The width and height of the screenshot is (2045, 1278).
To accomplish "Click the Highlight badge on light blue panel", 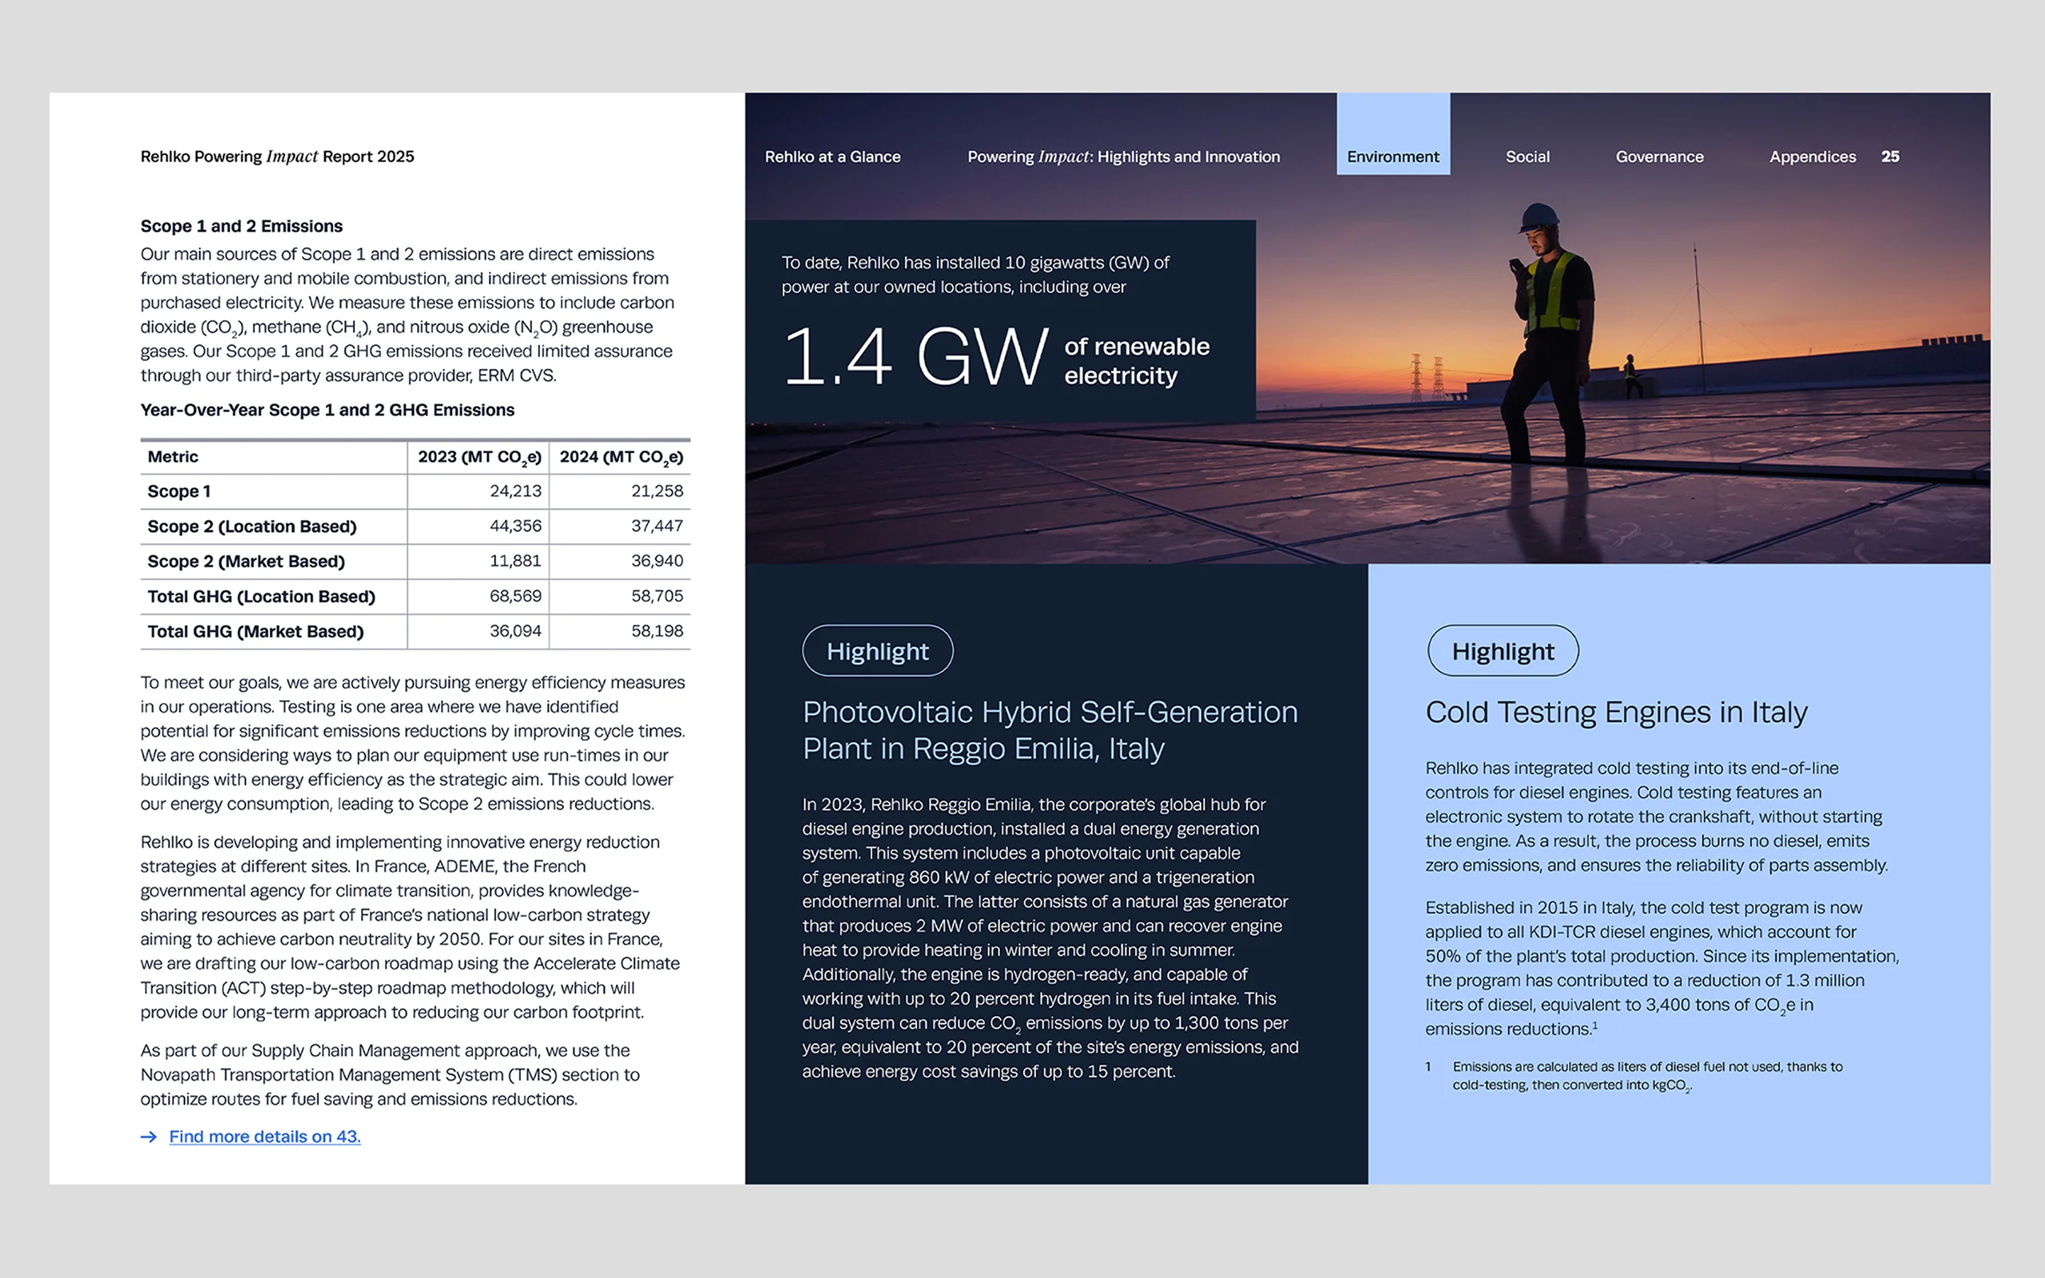I will click(1503, 651).
